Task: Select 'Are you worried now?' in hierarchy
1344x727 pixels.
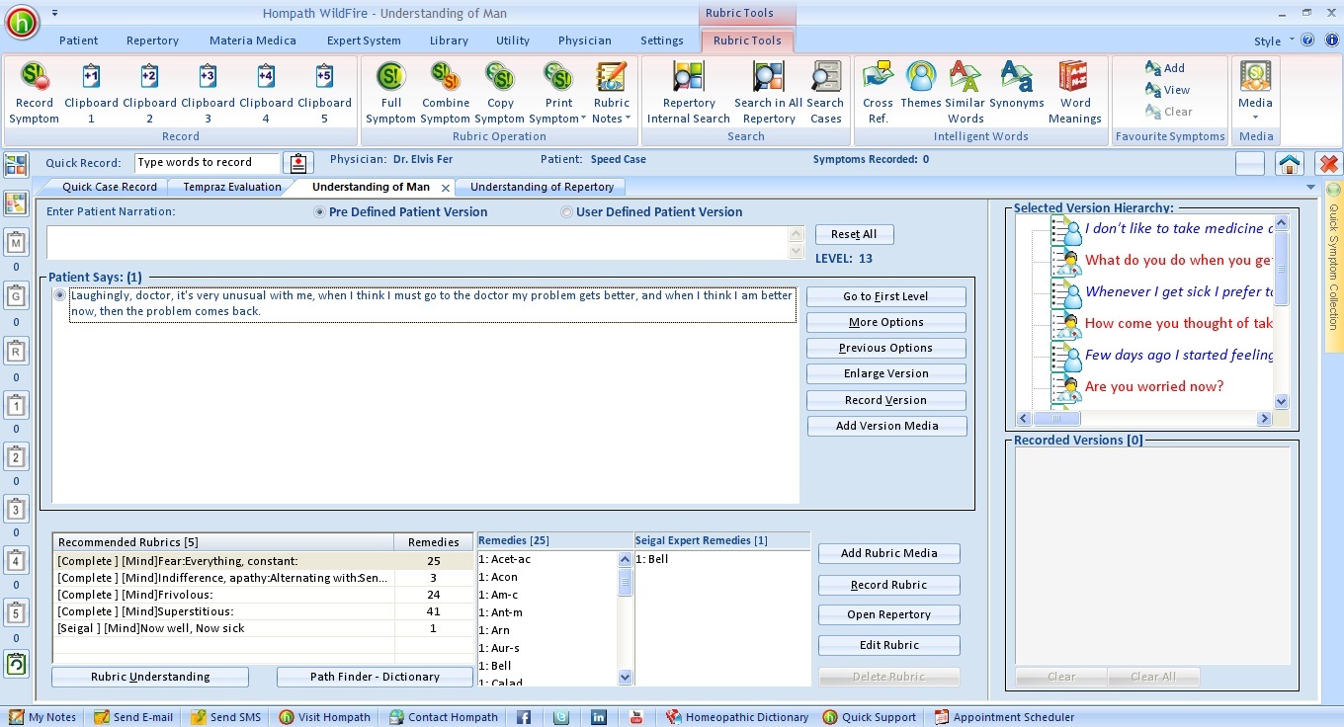Action: coord(1153,386)
